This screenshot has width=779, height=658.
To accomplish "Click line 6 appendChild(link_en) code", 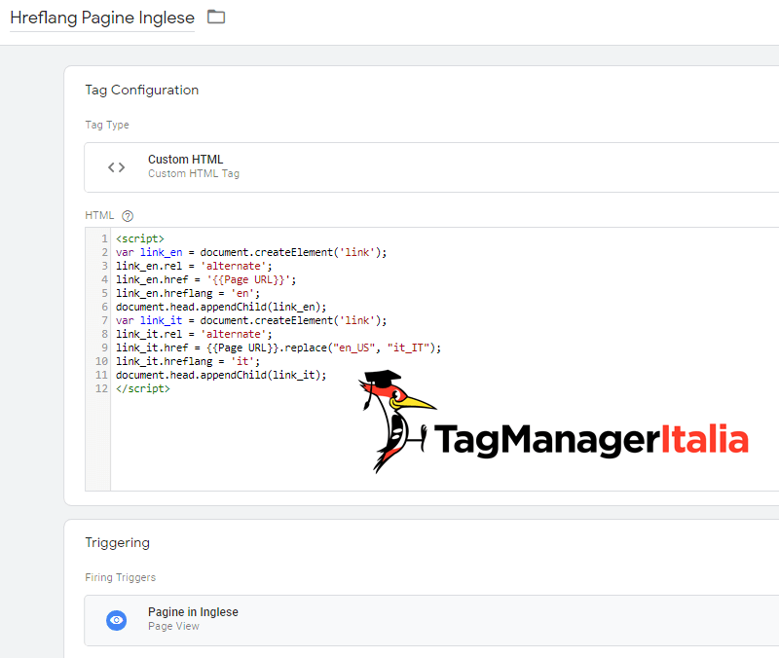I will 221,307.
